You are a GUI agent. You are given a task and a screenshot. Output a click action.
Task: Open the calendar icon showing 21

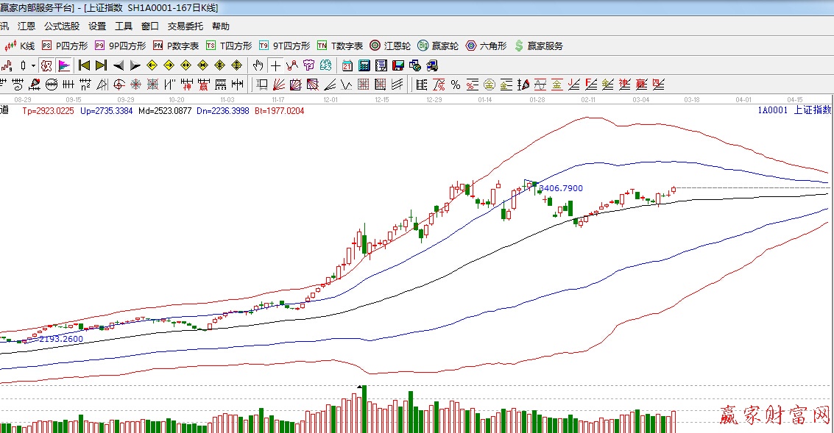[x=347, y=65]
